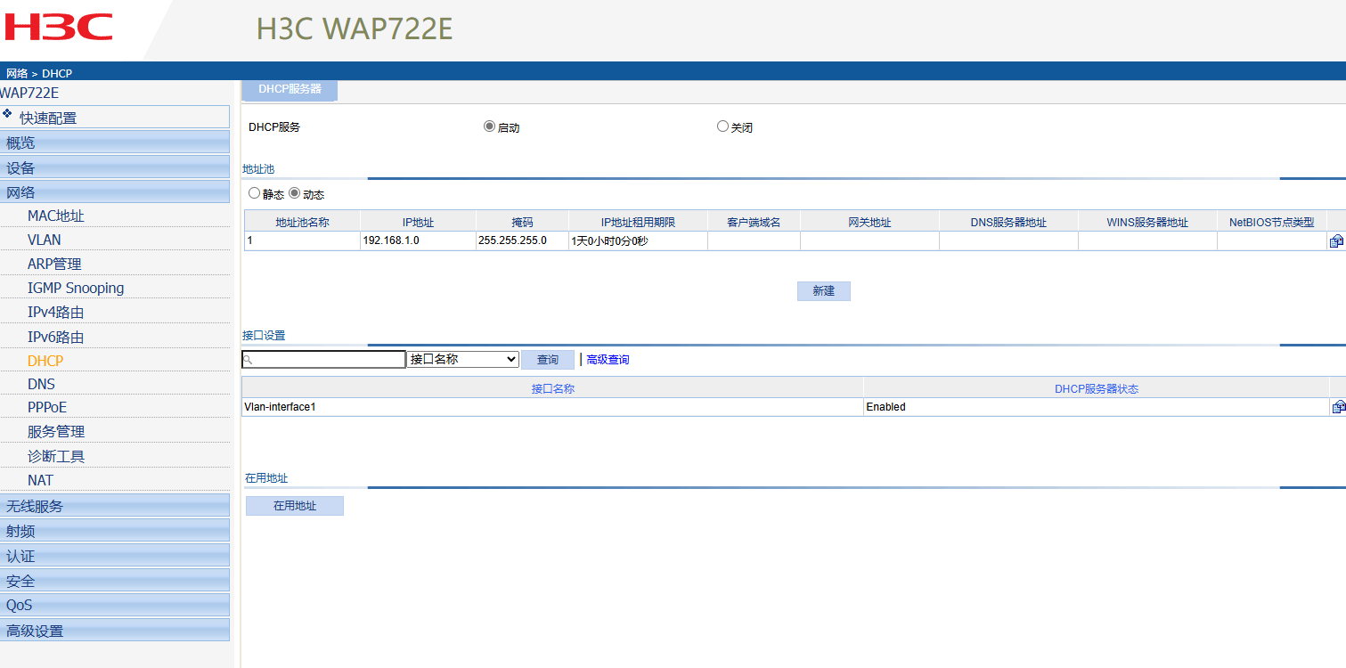
Task: Click the 客户端域名 column header
Action: pos(754,222)
